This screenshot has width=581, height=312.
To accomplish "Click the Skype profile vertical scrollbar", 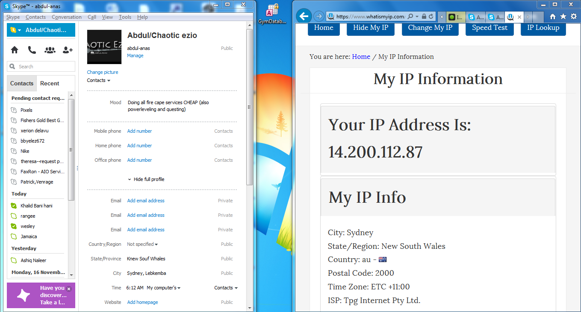I will point(250,107).
